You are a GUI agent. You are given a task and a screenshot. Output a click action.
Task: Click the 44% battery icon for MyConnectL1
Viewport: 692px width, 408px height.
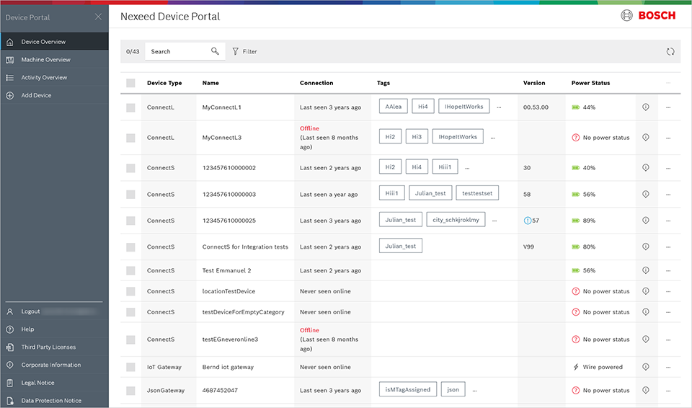(575, 107)
